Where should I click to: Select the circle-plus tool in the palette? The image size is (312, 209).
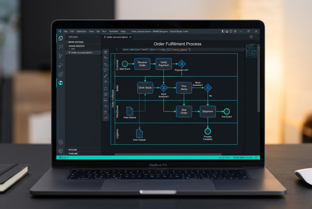pos(106,94)
